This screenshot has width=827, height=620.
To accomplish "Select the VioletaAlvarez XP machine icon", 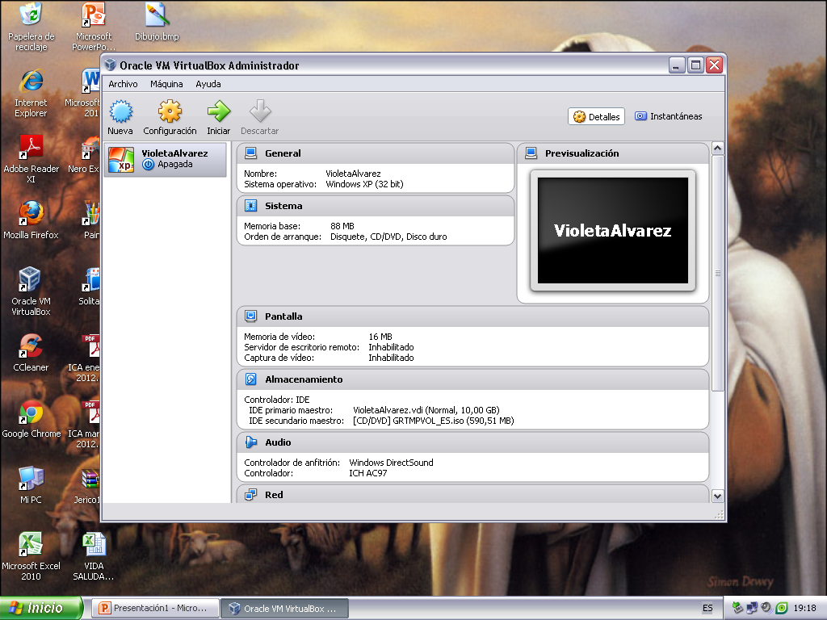I will [x=121, y=159].
